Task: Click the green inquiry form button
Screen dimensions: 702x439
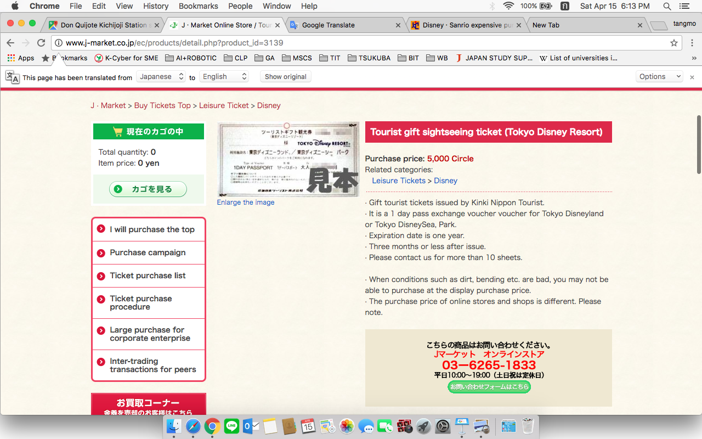Action: (489, 387)
